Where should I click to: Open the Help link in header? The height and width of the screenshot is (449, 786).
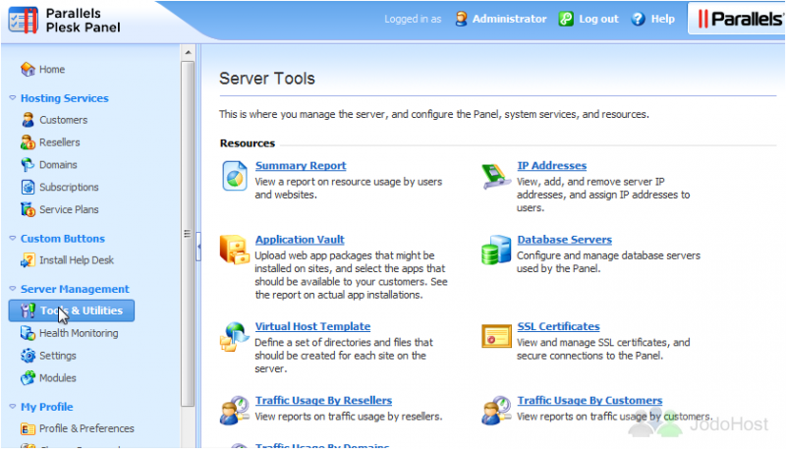click(x=662, y=19)
